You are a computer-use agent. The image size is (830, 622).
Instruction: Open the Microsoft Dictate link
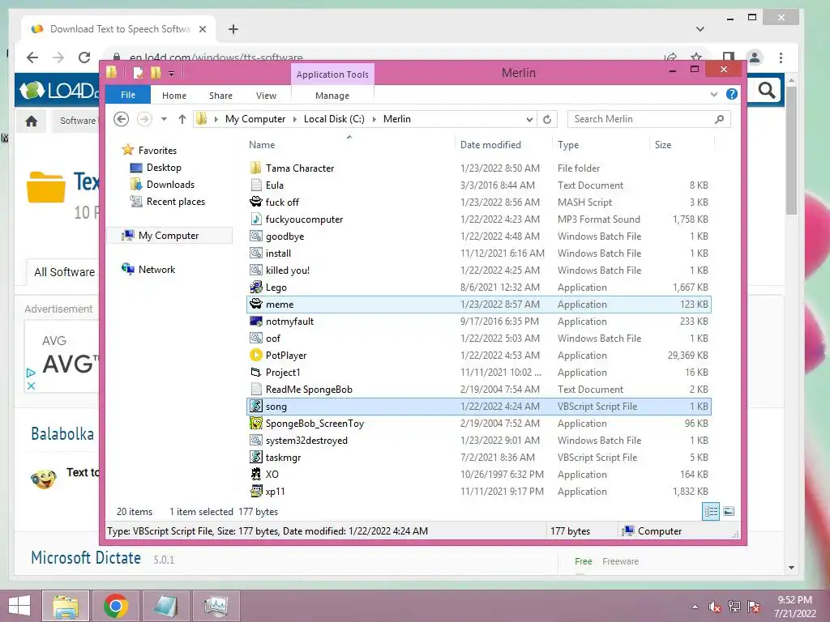coord(86,558)
